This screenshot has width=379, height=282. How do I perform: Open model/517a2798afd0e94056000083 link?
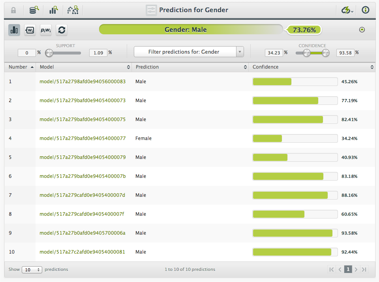tap(83, 82)
